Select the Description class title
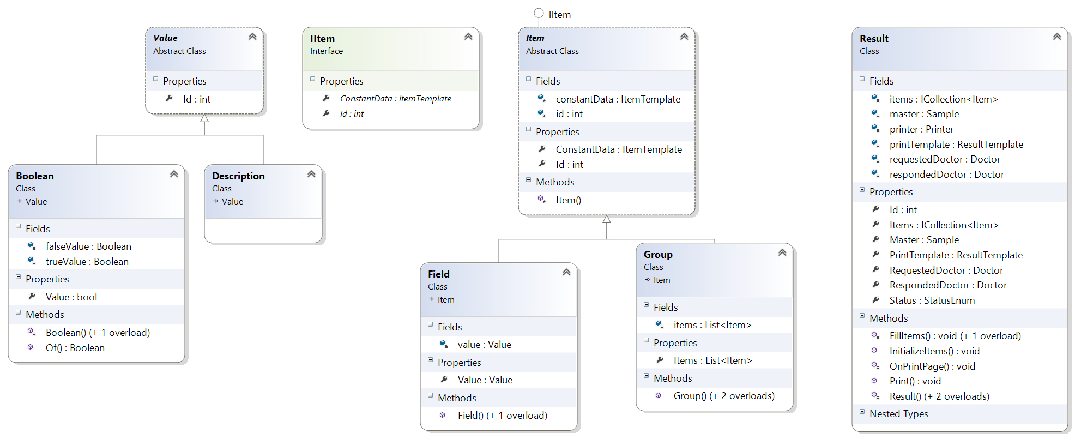The height and width of the screenshot is (439, 1075). tap(238, 176)
